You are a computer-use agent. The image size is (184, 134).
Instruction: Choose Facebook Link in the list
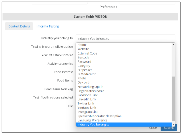click(88, 95)
